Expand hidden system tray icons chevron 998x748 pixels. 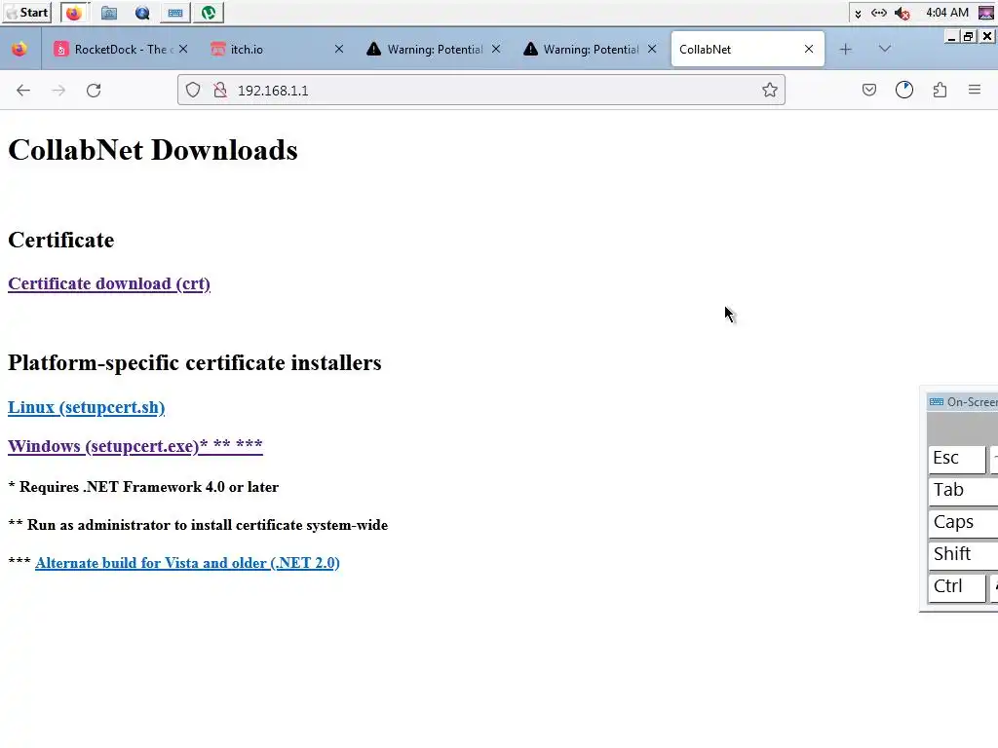tap(858, 14)
